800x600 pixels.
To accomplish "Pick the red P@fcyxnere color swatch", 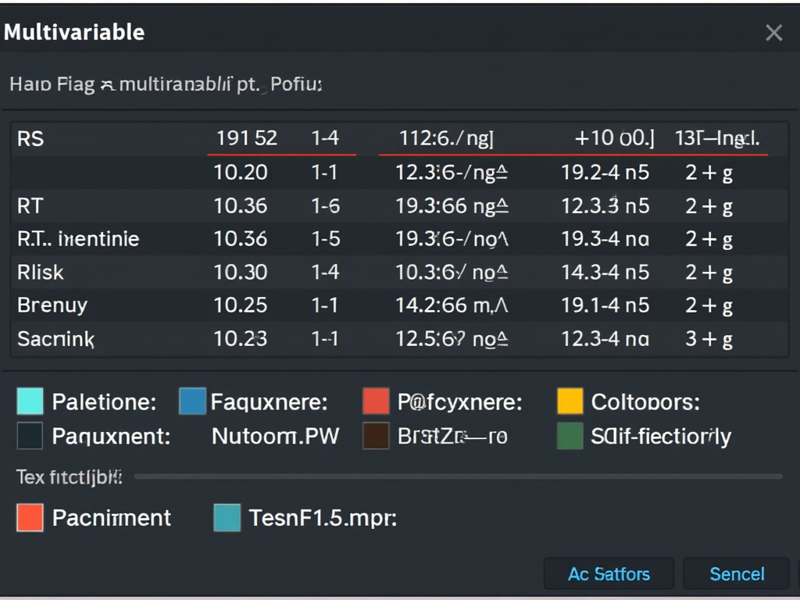I will 376,401.
